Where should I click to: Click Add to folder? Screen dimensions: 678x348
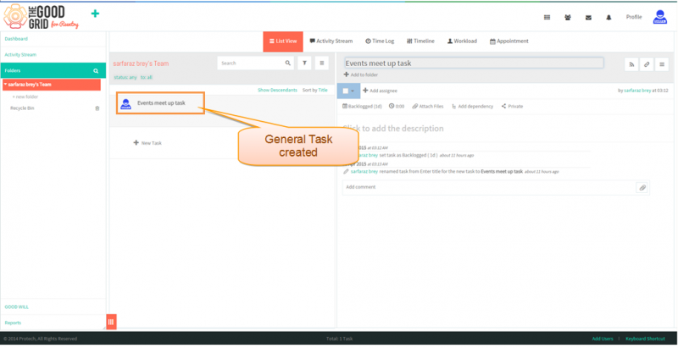click(361, 75)
